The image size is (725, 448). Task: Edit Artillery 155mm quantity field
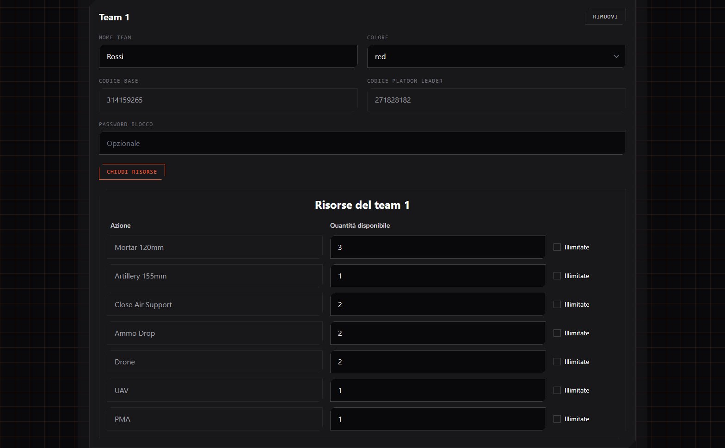(438, 276)
